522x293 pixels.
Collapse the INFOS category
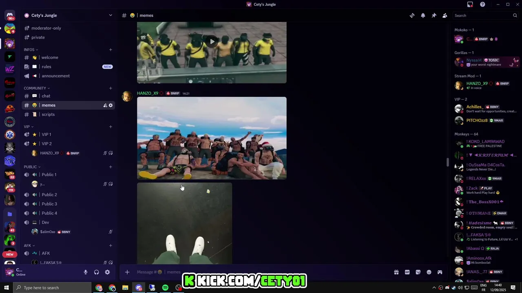point(31,50)
